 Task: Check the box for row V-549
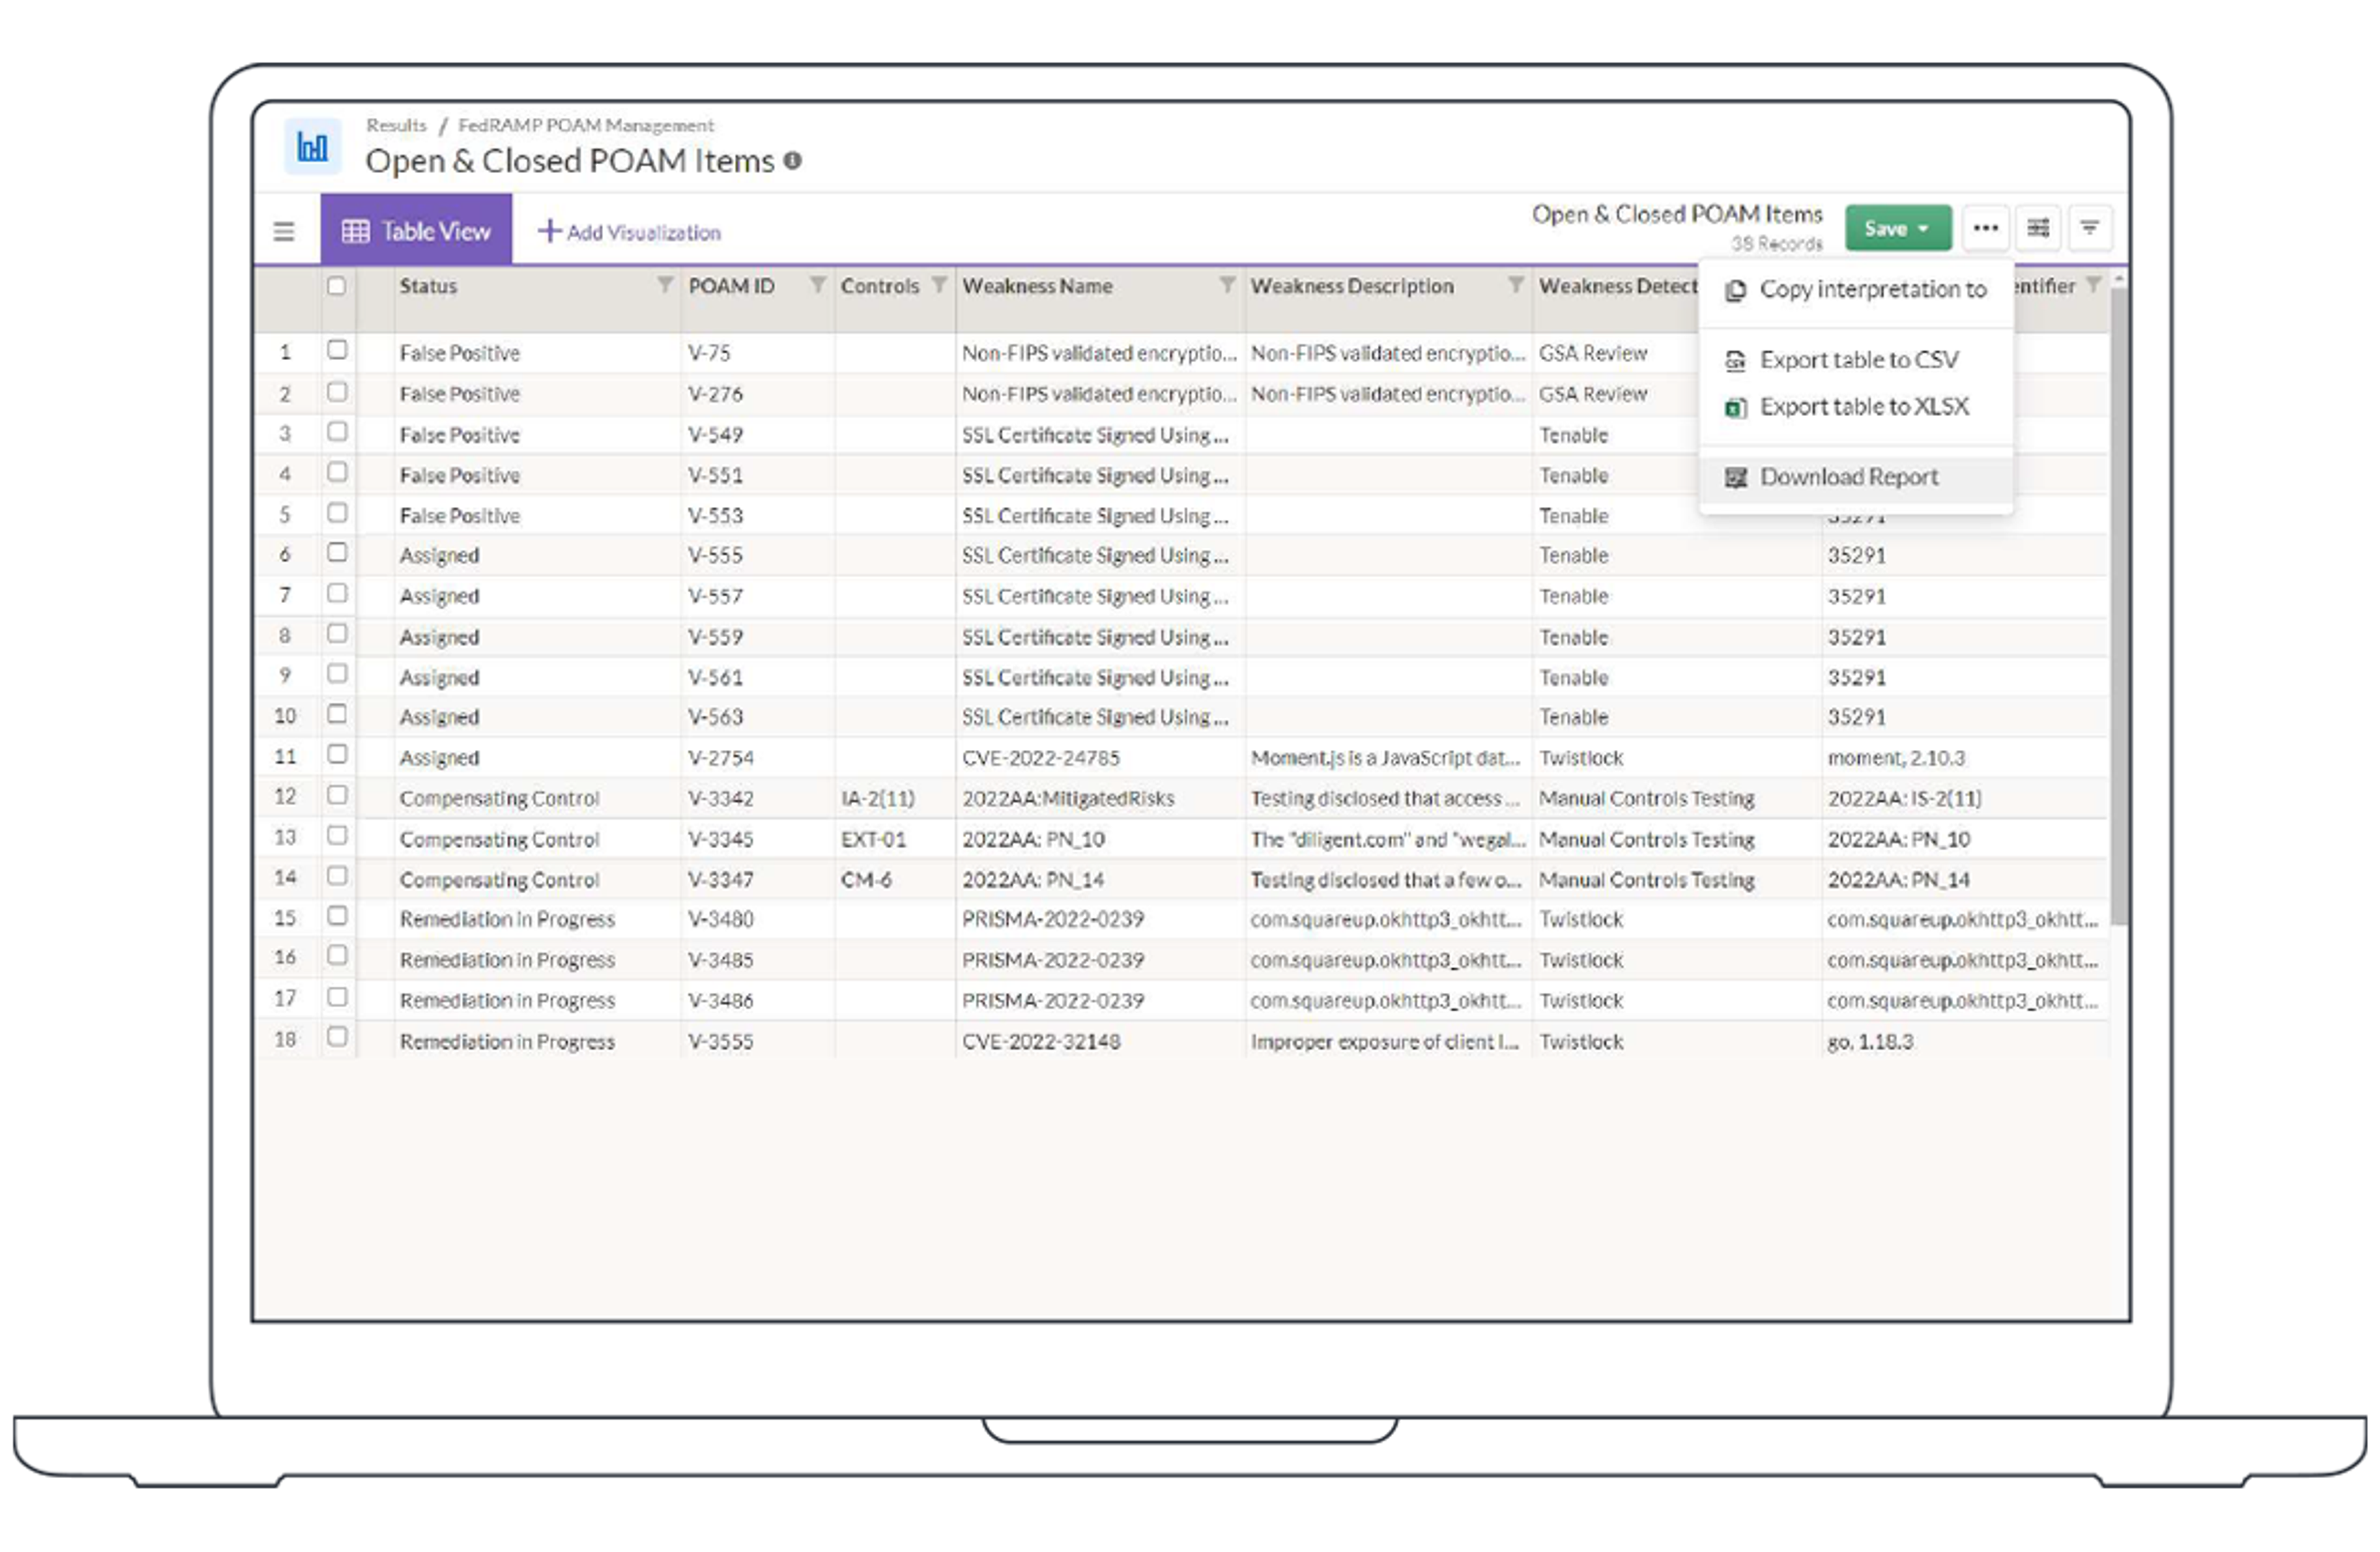(337, 431)
